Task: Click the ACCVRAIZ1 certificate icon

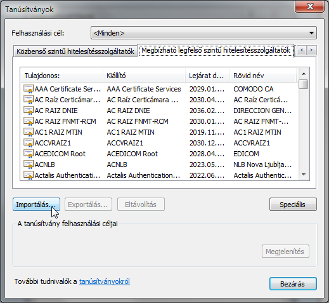Action: point(29,143)
